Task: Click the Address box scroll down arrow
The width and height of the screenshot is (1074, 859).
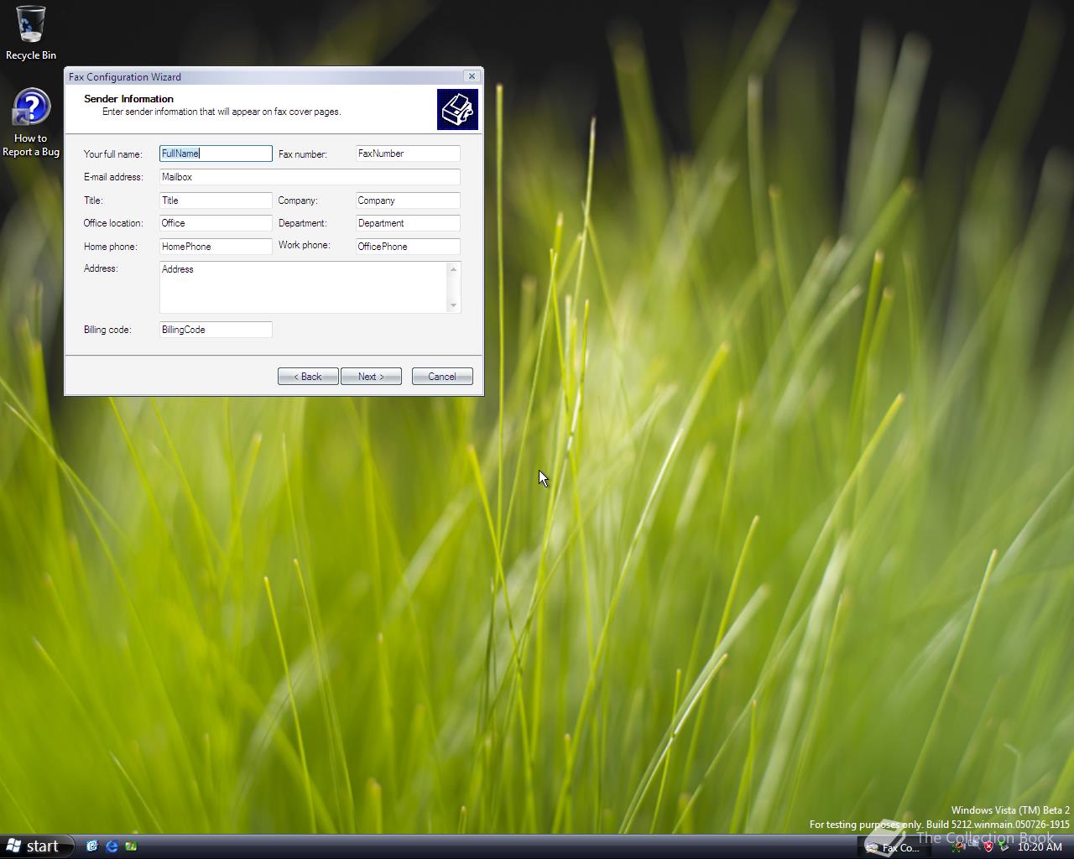Action: pos(454,305)
